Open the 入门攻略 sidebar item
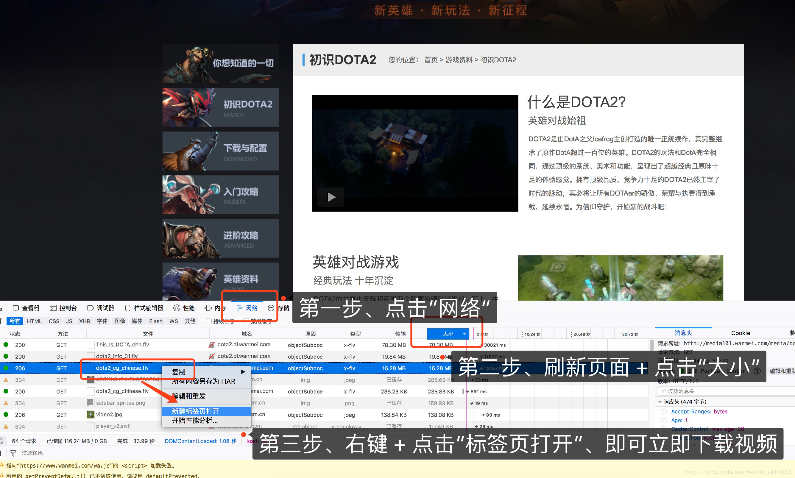Viewport: 795px width, 478px height. point(221,195)
